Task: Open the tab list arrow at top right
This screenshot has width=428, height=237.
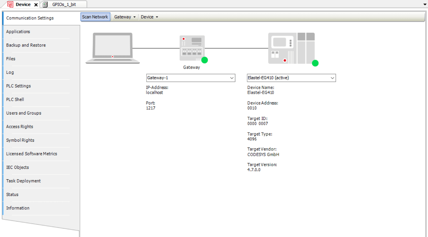Action: (425, 4)
